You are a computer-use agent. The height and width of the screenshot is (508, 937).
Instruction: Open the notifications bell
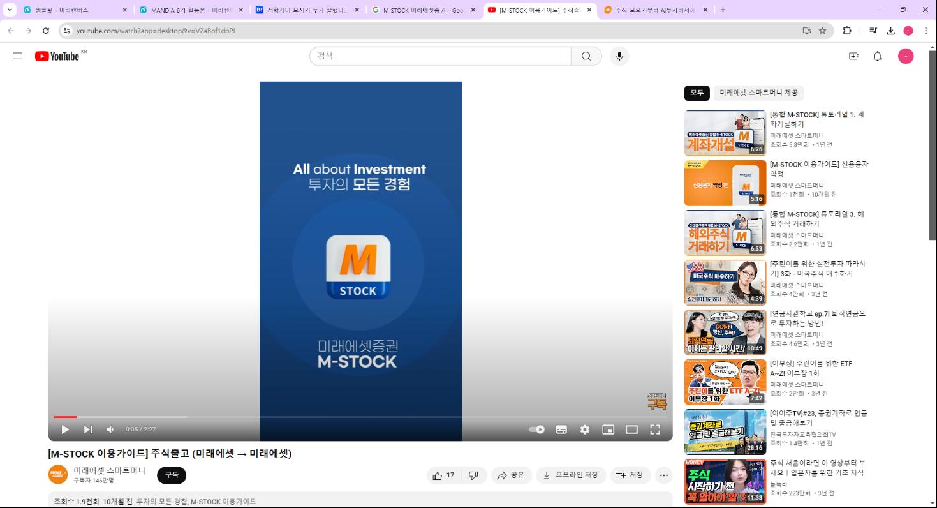pos(878,56)
